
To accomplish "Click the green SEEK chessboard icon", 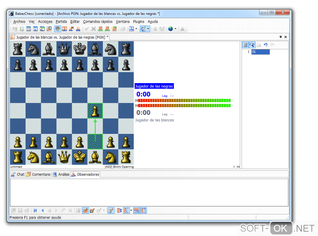I will (x=100, y=29).
